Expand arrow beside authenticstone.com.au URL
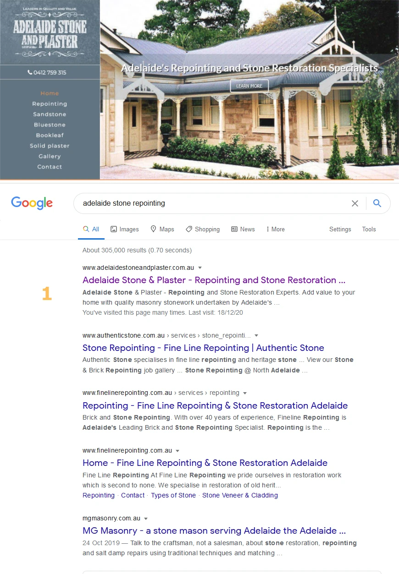Image resolution: width=399 pixels, height=574 pixels. 256,335
